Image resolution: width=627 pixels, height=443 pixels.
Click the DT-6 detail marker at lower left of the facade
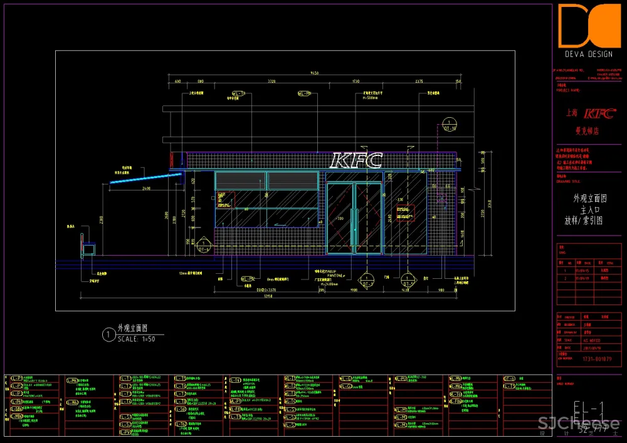204,245
